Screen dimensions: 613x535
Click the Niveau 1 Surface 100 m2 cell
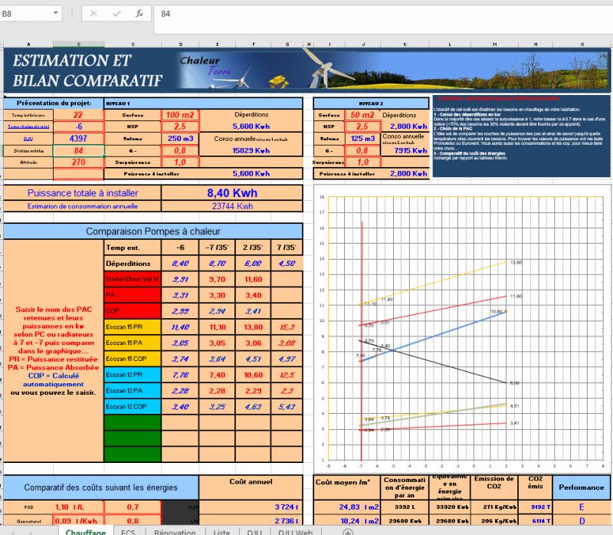[180, 115]
